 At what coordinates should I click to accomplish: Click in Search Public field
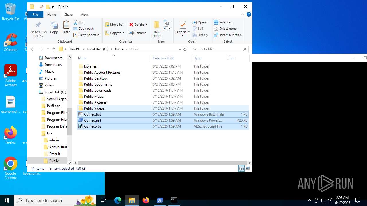point(219,49)
